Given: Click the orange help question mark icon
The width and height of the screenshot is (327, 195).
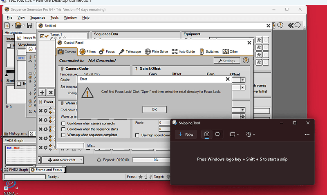Looking at the screenshot, I should click(x=246, y=60).
